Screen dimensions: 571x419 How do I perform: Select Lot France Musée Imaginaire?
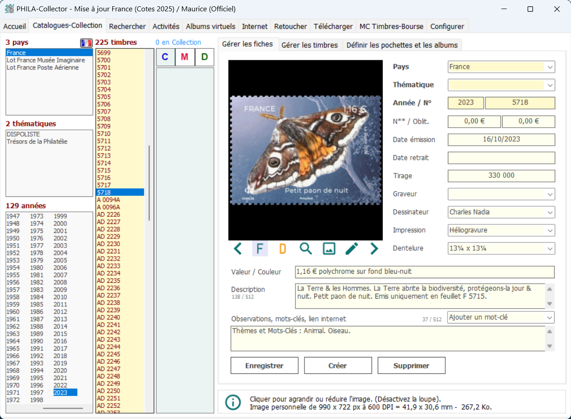click(46, 60)
